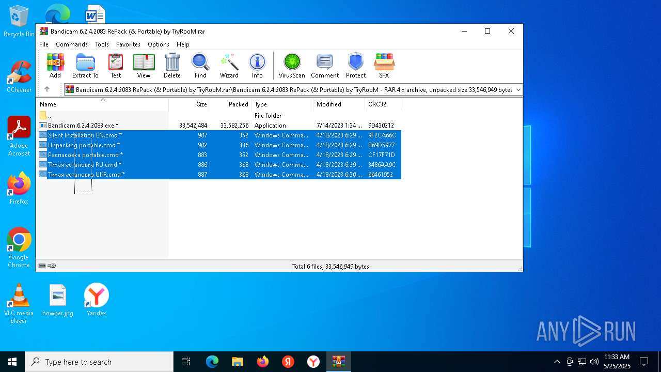Select Распаковка portable.cmd file
The image size is (661, 372).
click(219, 155)
